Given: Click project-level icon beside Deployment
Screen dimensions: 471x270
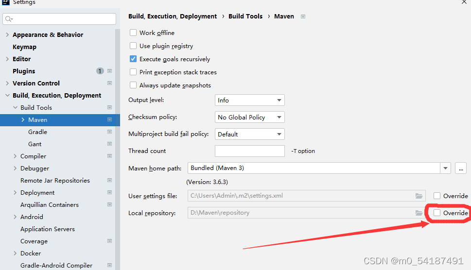Looking at the screenshot, I should [110, 193].
